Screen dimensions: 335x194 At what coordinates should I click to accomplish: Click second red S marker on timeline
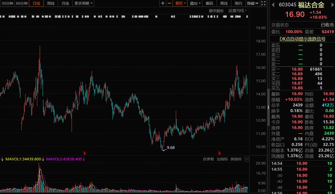219,153
